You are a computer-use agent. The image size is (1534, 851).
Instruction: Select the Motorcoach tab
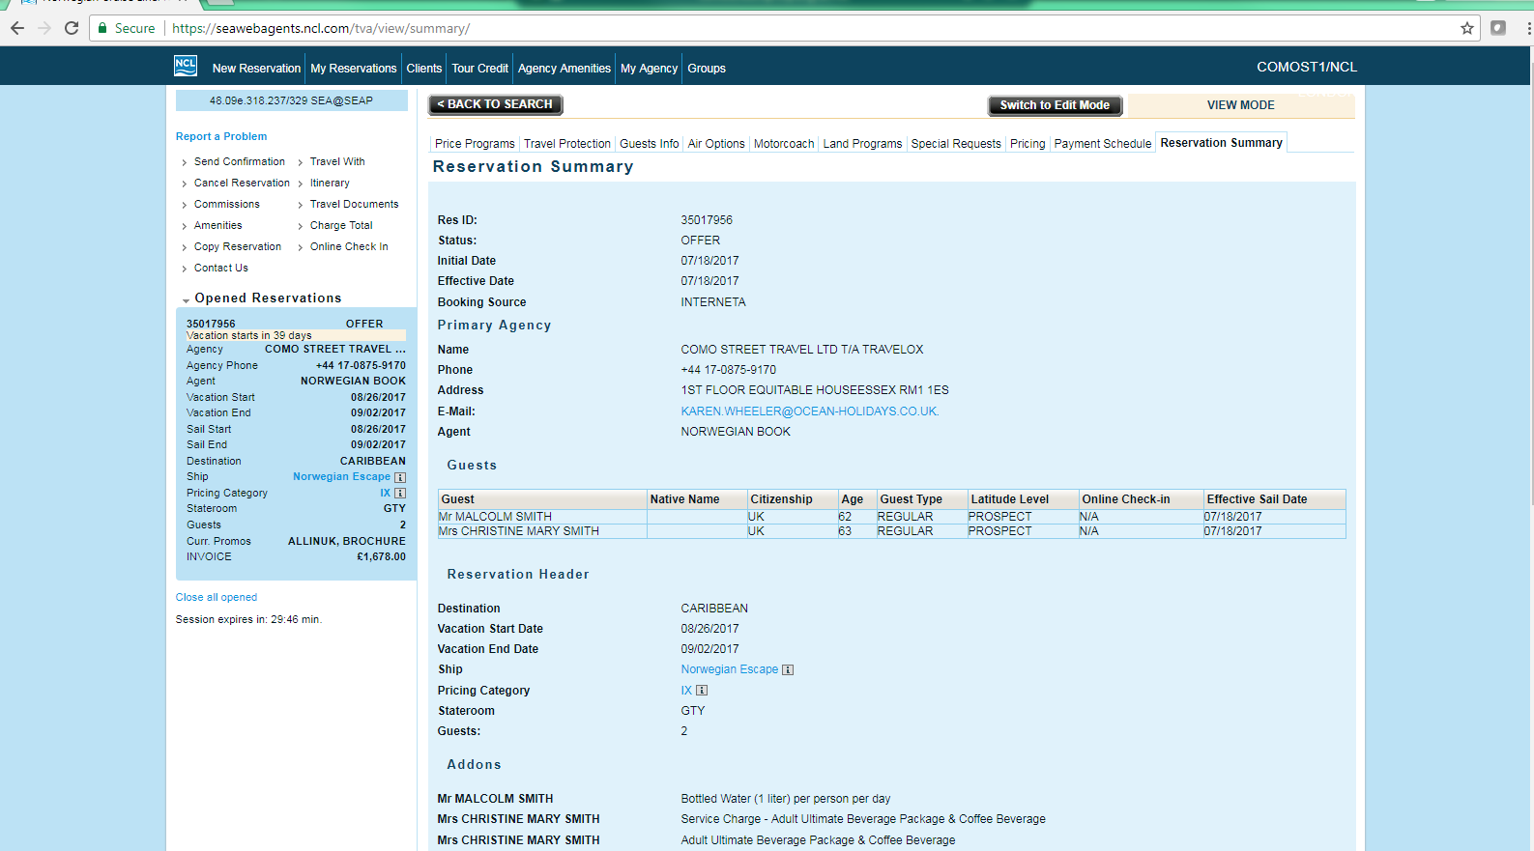point(784,144)
